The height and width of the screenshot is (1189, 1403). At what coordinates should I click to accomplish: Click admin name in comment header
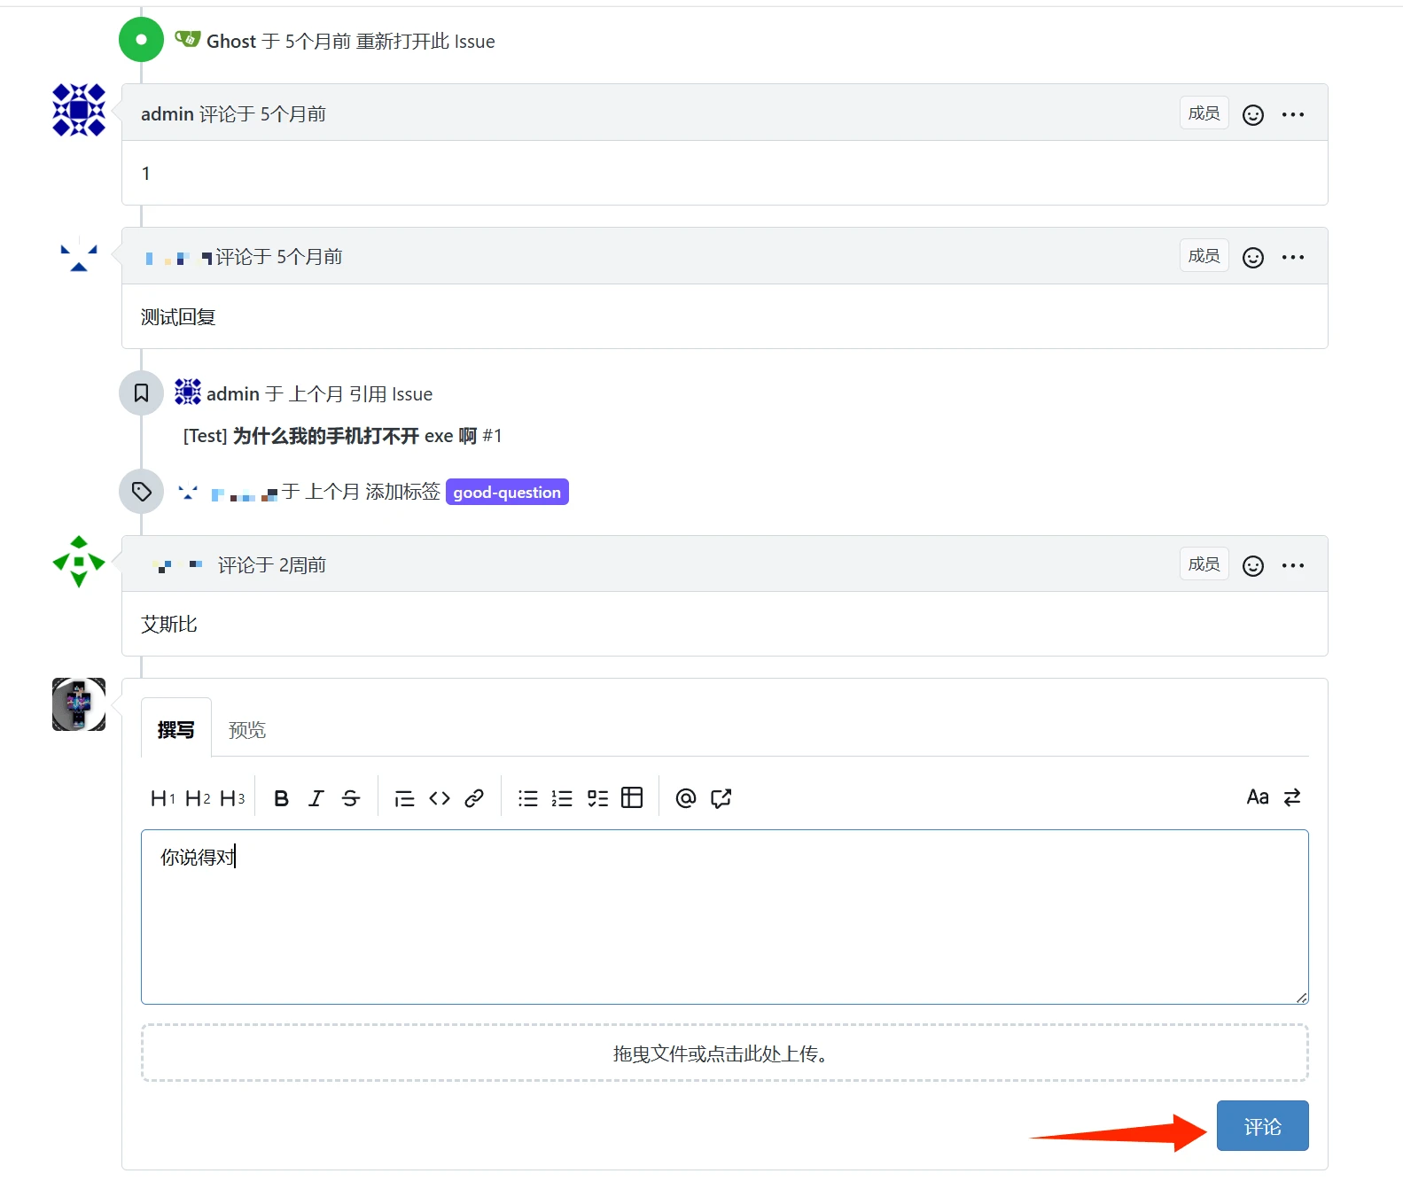[167, 113]
